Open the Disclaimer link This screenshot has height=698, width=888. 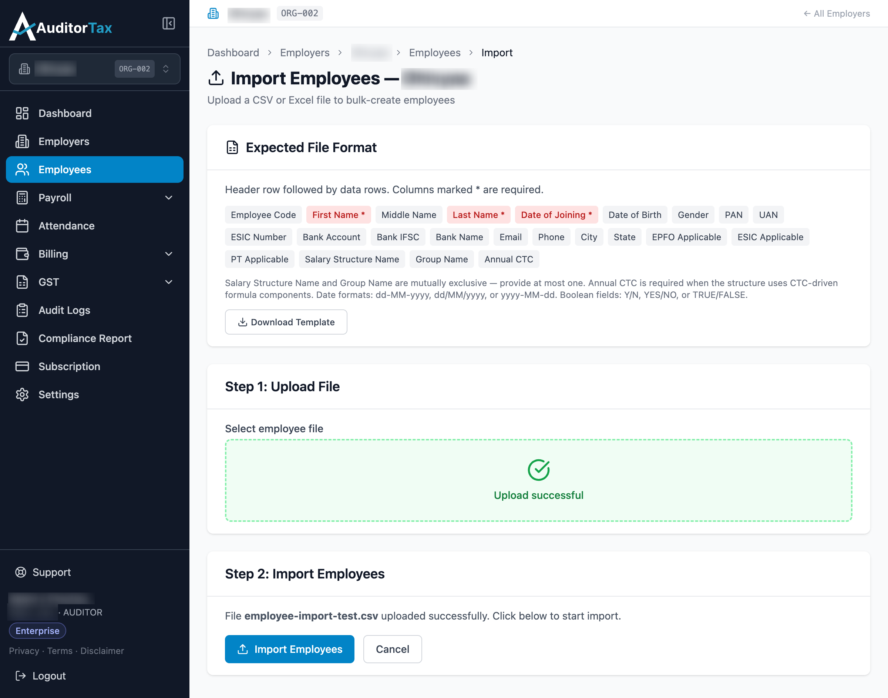point(102,651)
